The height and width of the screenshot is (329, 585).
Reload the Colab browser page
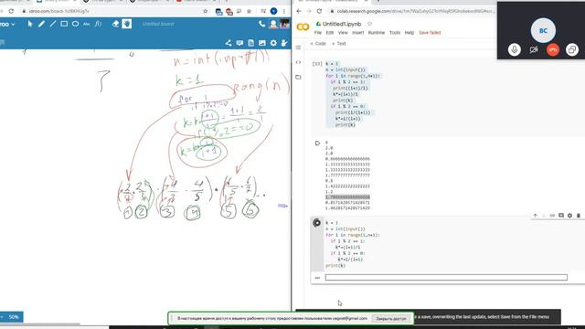[319, 11]
